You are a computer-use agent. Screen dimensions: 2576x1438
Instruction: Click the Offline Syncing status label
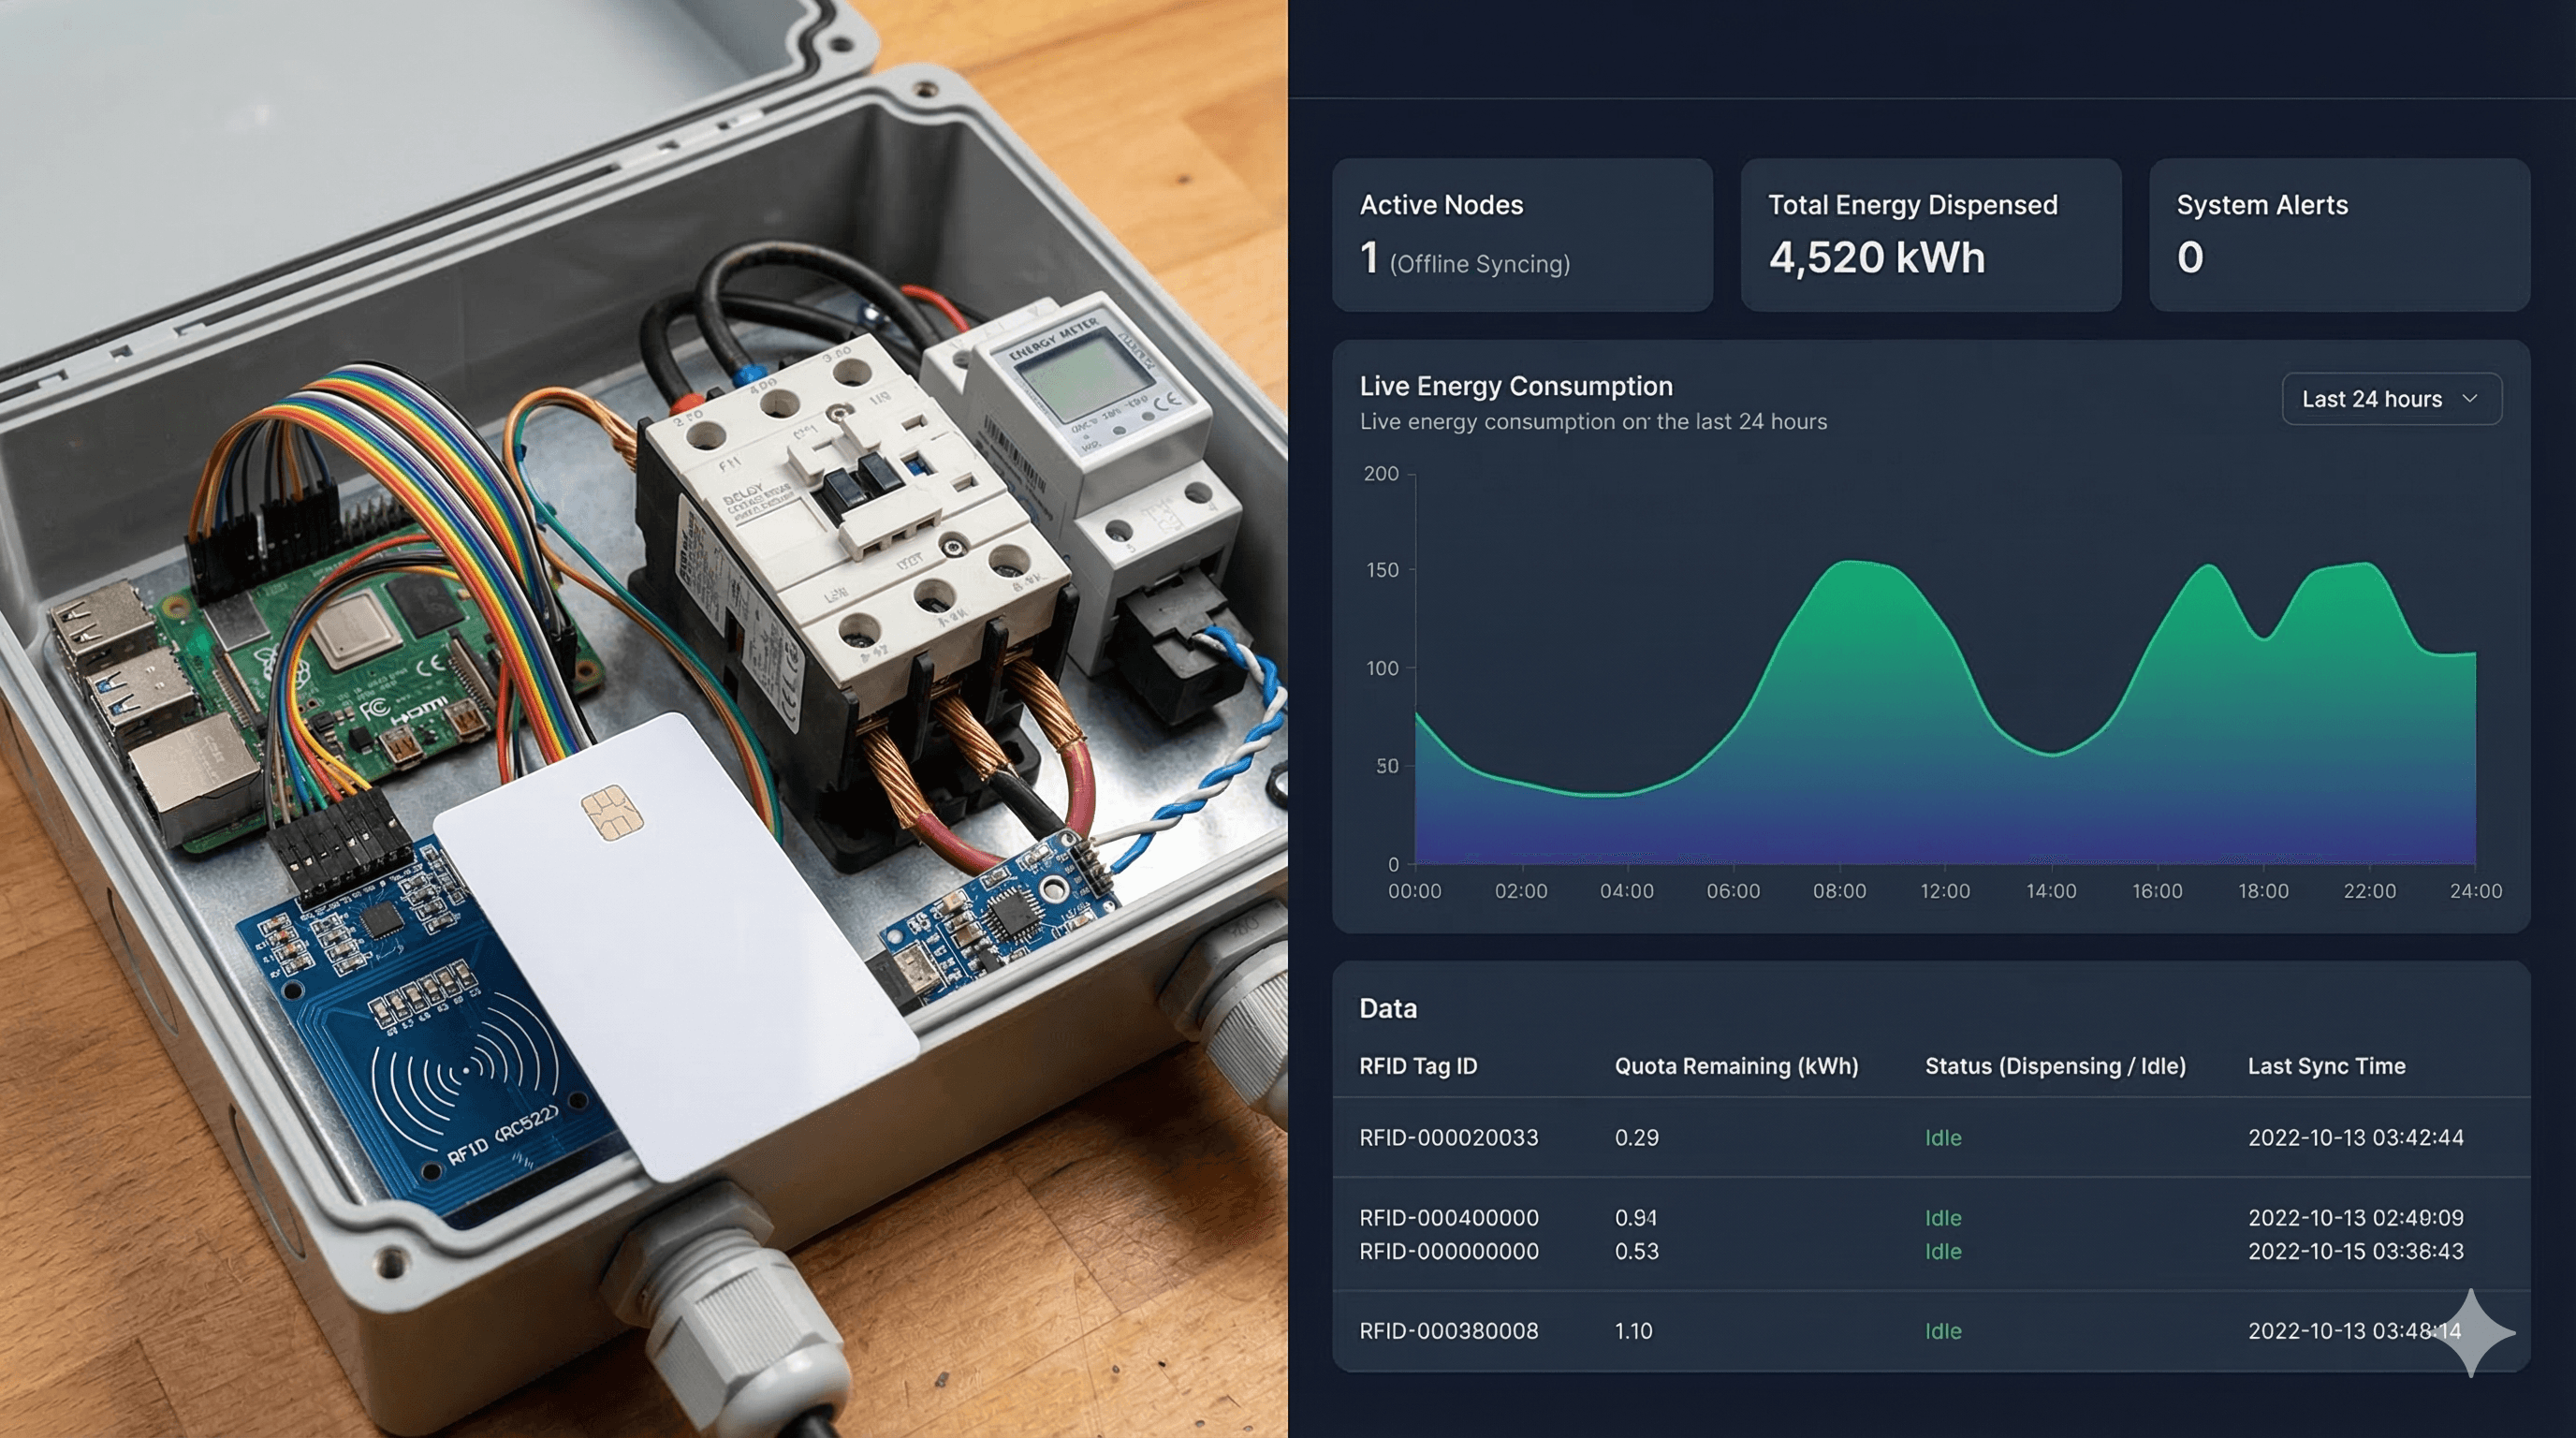pos(1480,263)
